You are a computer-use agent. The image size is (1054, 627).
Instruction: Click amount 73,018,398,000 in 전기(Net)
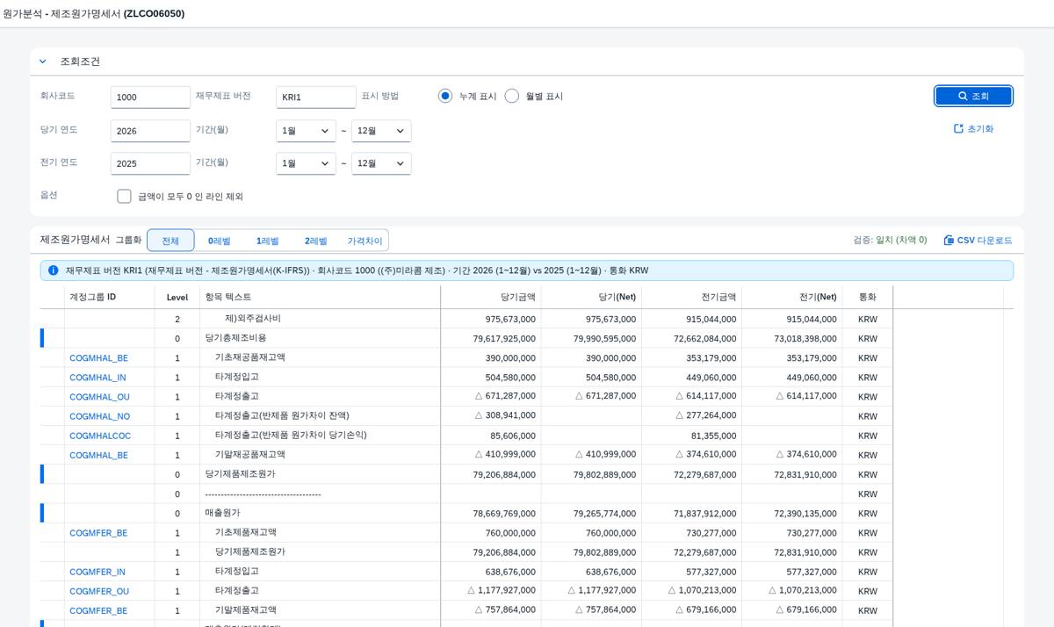pos(805,339)
